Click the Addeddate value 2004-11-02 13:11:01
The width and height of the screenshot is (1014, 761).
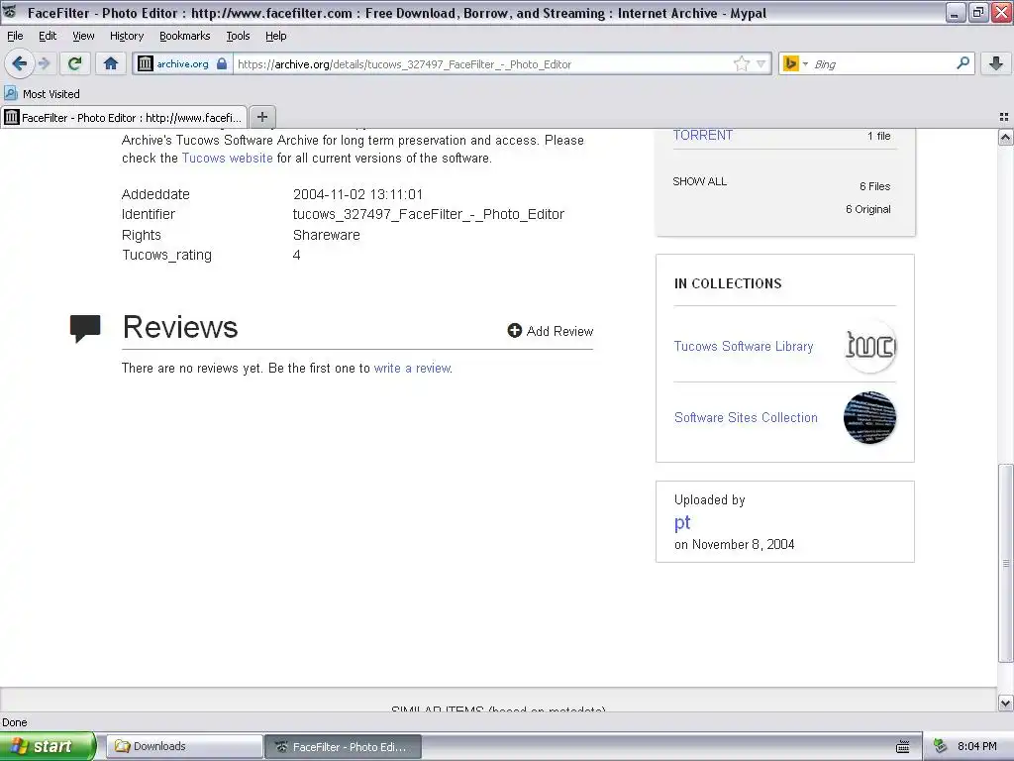357,194
